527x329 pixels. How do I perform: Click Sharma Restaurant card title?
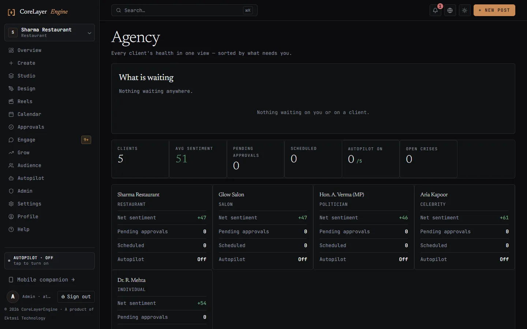[x=138, y=194]
